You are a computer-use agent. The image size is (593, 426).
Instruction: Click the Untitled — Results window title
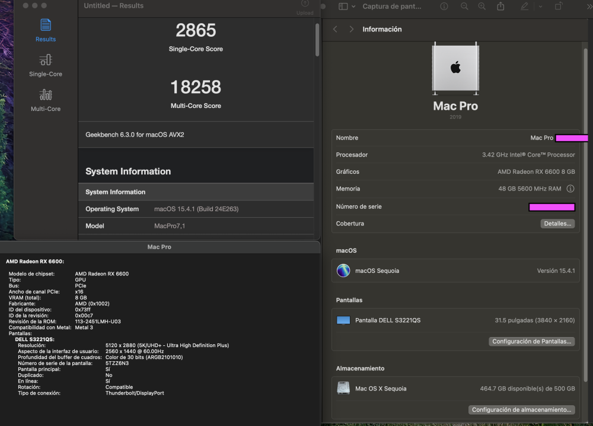[x=113, y=6]
